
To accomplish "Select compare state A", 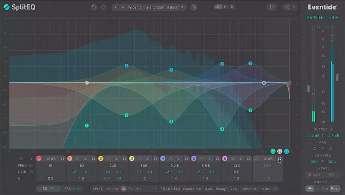I will click(x=218, y=7).
